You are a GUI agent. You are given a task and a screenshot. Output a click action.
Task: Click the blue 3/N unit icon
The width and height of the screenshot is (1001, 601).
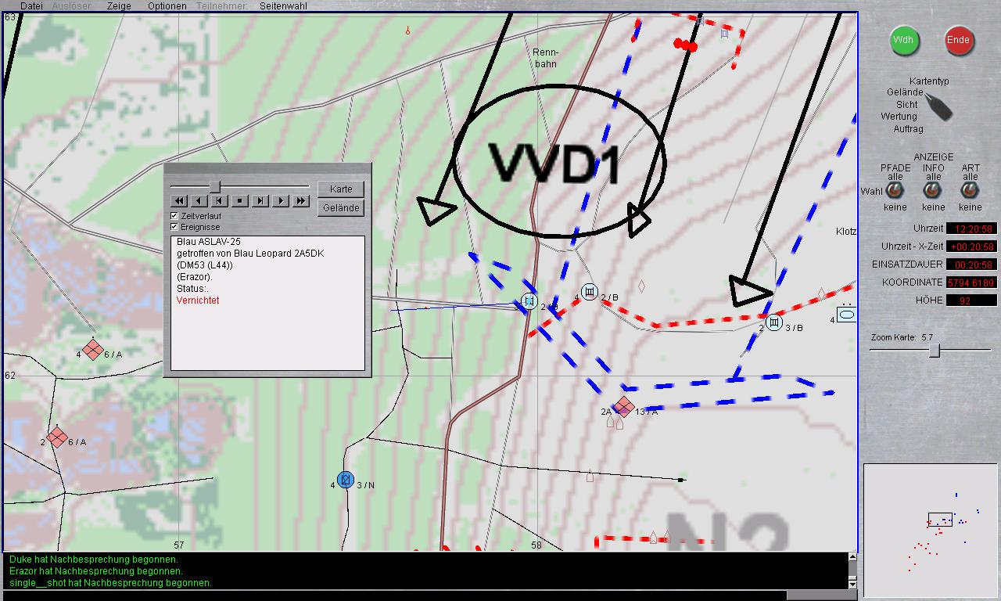[346, 480]
